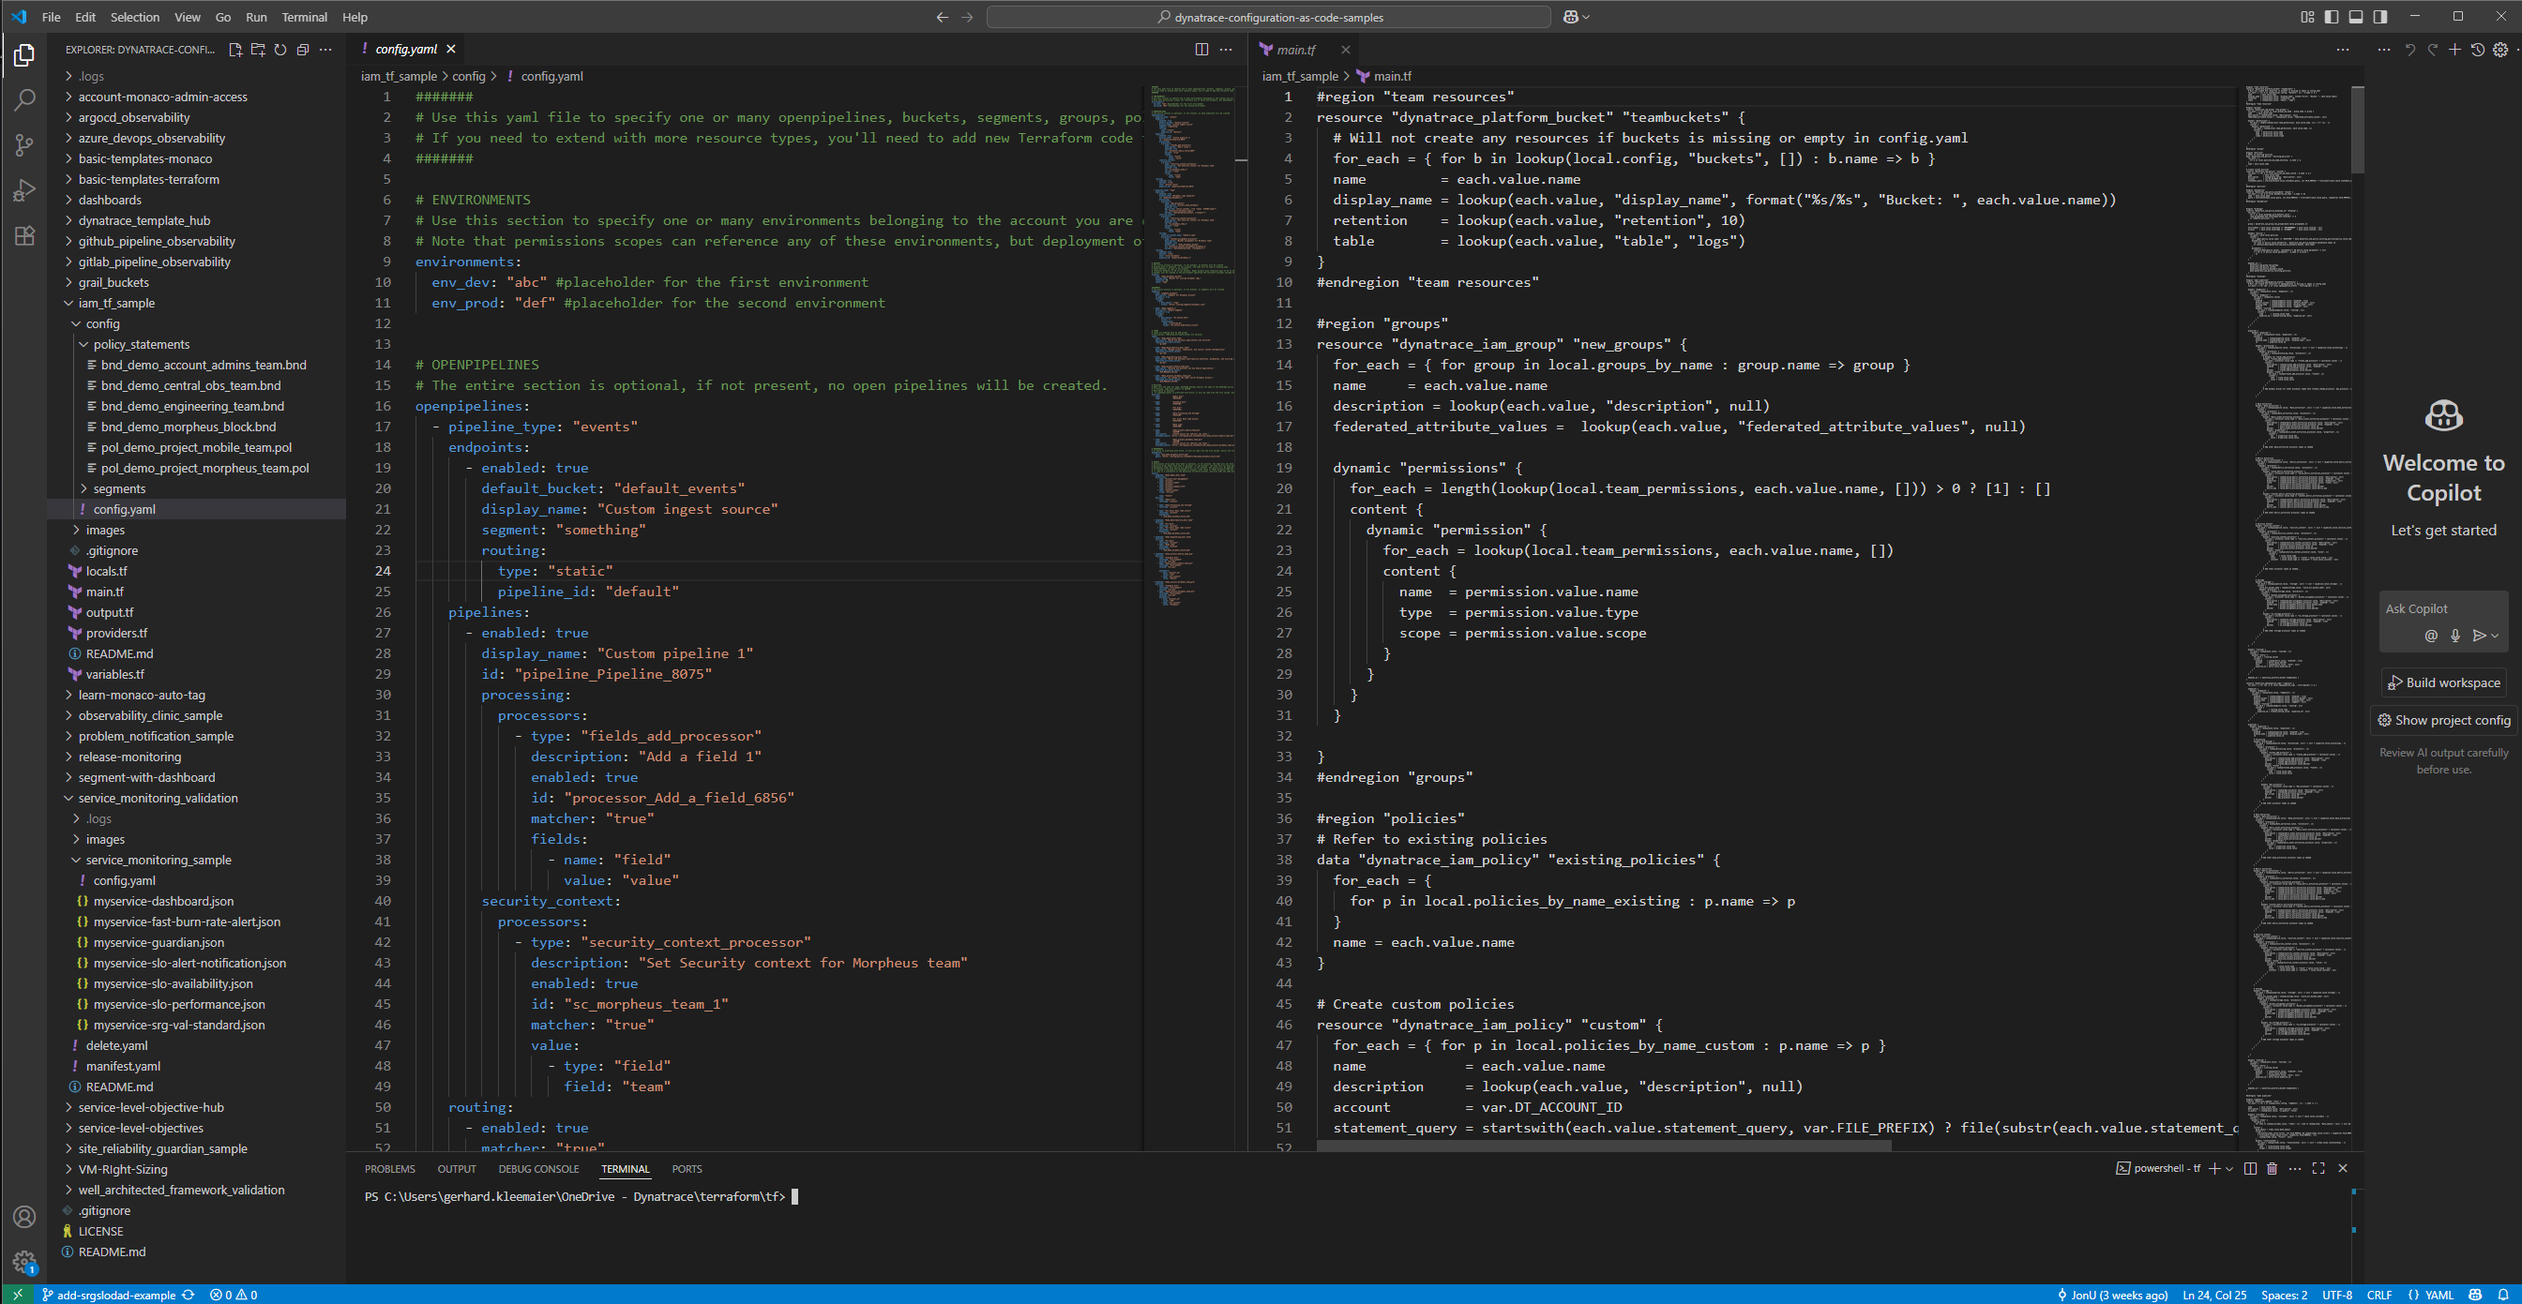Open myservice-guardian.json in the Explorer
The height and width of the screenshot is (1304, 2522).
[x=159, y=943]
